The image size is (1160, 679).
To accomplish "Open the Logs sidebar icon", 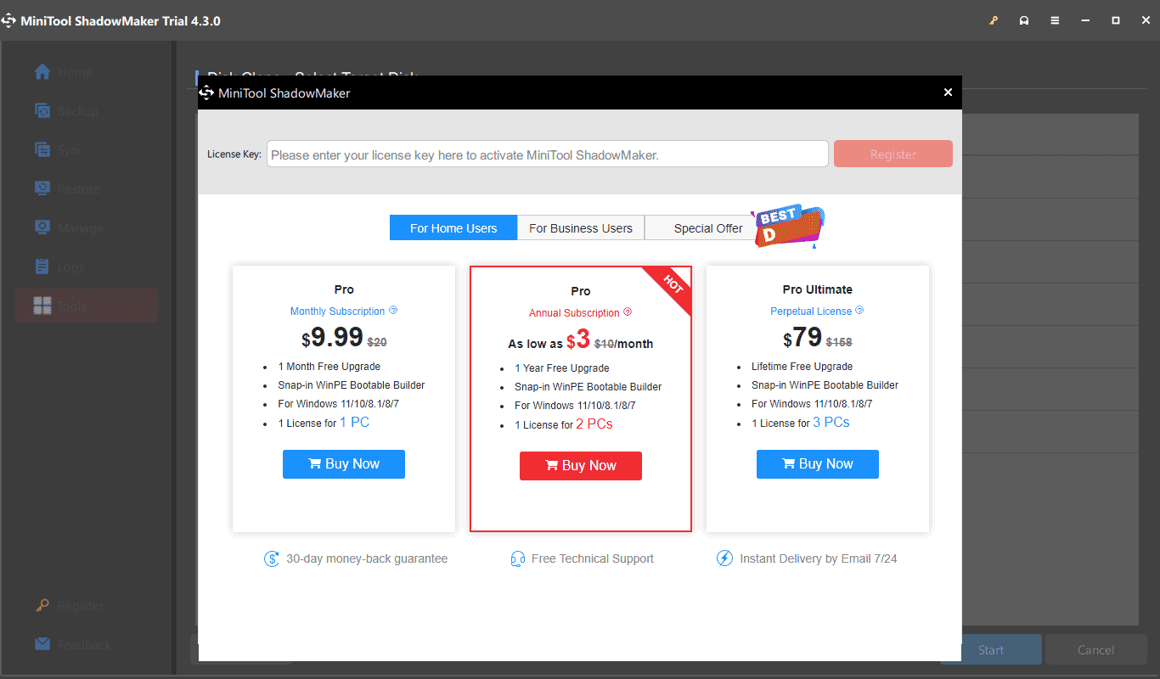I will pyautogui.click(x=42, y=267).
